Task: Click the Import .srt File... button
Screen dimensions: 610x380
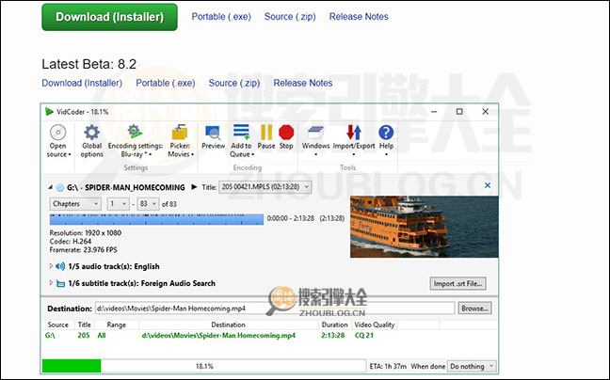Action: click(x=457, y=284)
